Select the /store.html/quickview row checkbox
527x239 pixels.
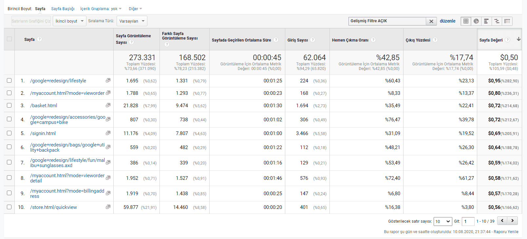(x=9, y=207)
